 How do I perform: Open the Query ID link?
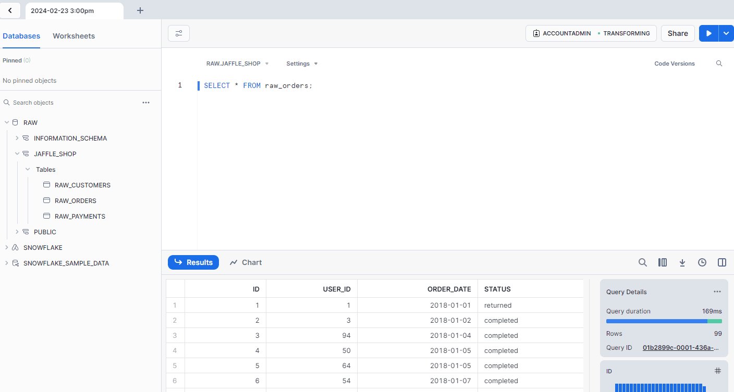click(681, 347)
